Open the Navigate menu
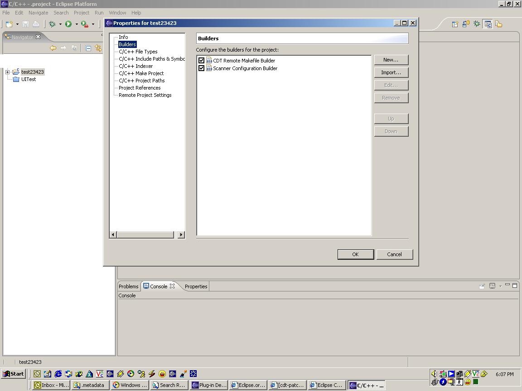The width and height of the screenshot is (522, 391). 38,13
